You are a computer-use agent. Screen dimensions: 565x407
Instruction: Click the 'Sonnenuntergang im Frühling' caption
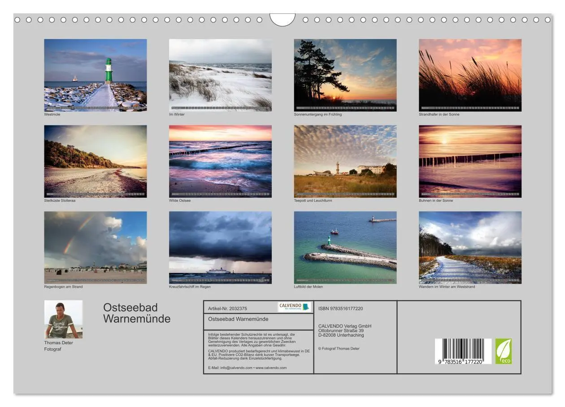coord(318,114)
